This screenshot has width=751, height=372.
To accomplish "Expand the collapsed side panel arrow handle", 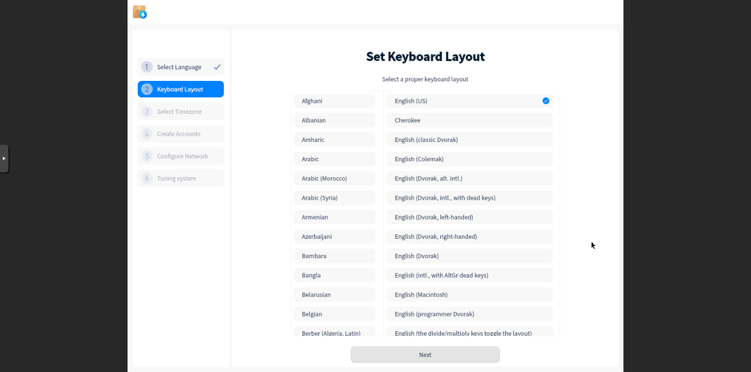I will coord(4,158).
